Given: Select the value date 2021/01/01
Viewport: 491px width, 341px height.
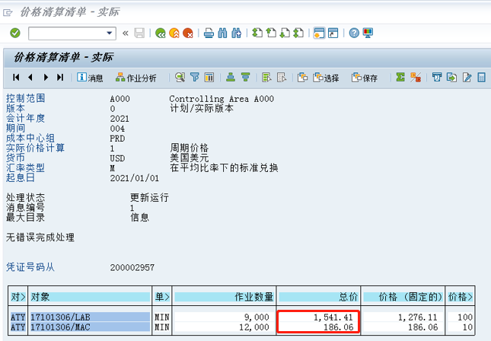Looking at the screenshot, I should (135, 178).
